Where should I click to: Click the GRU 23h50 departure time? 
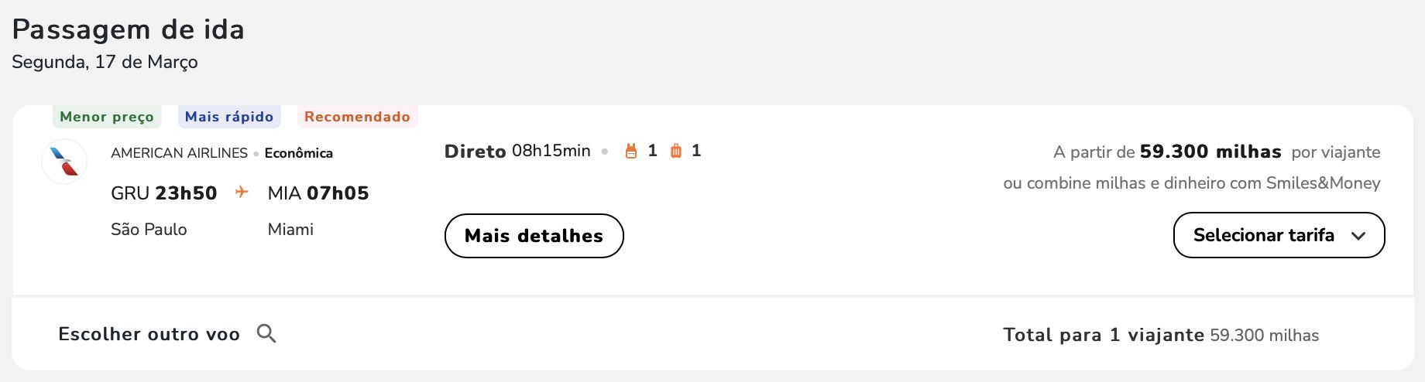pos(164,193)
